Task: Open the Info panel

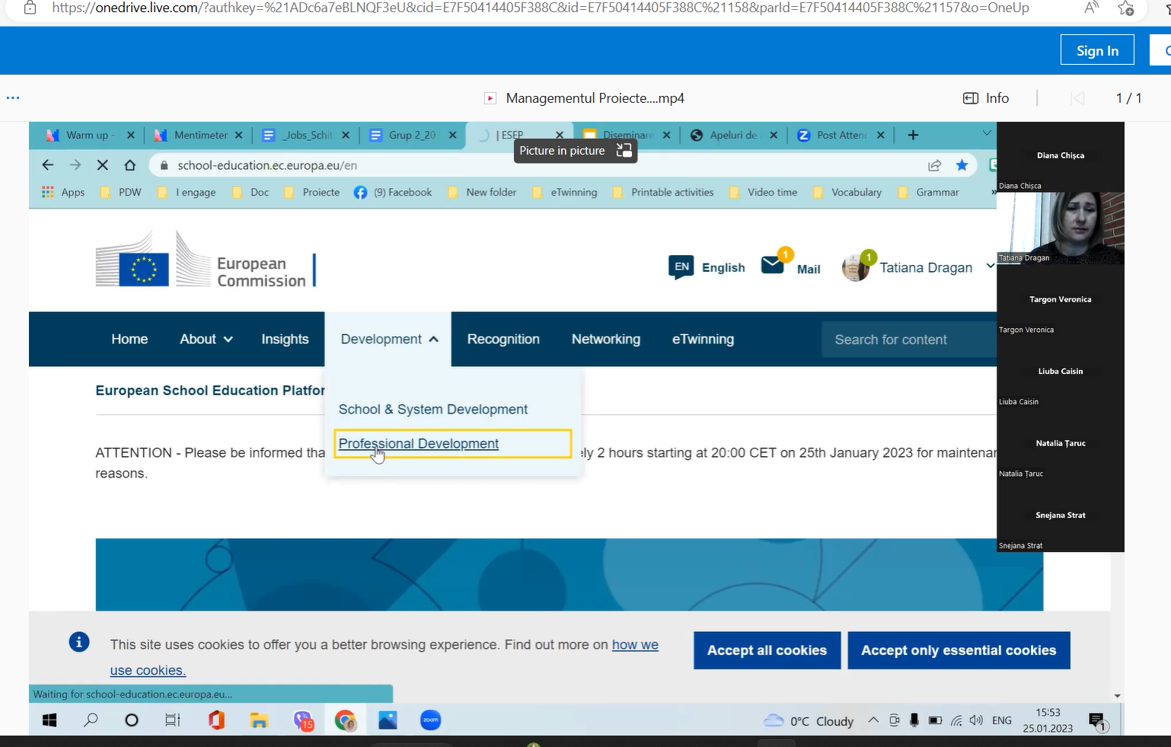Action: point(986,98)
